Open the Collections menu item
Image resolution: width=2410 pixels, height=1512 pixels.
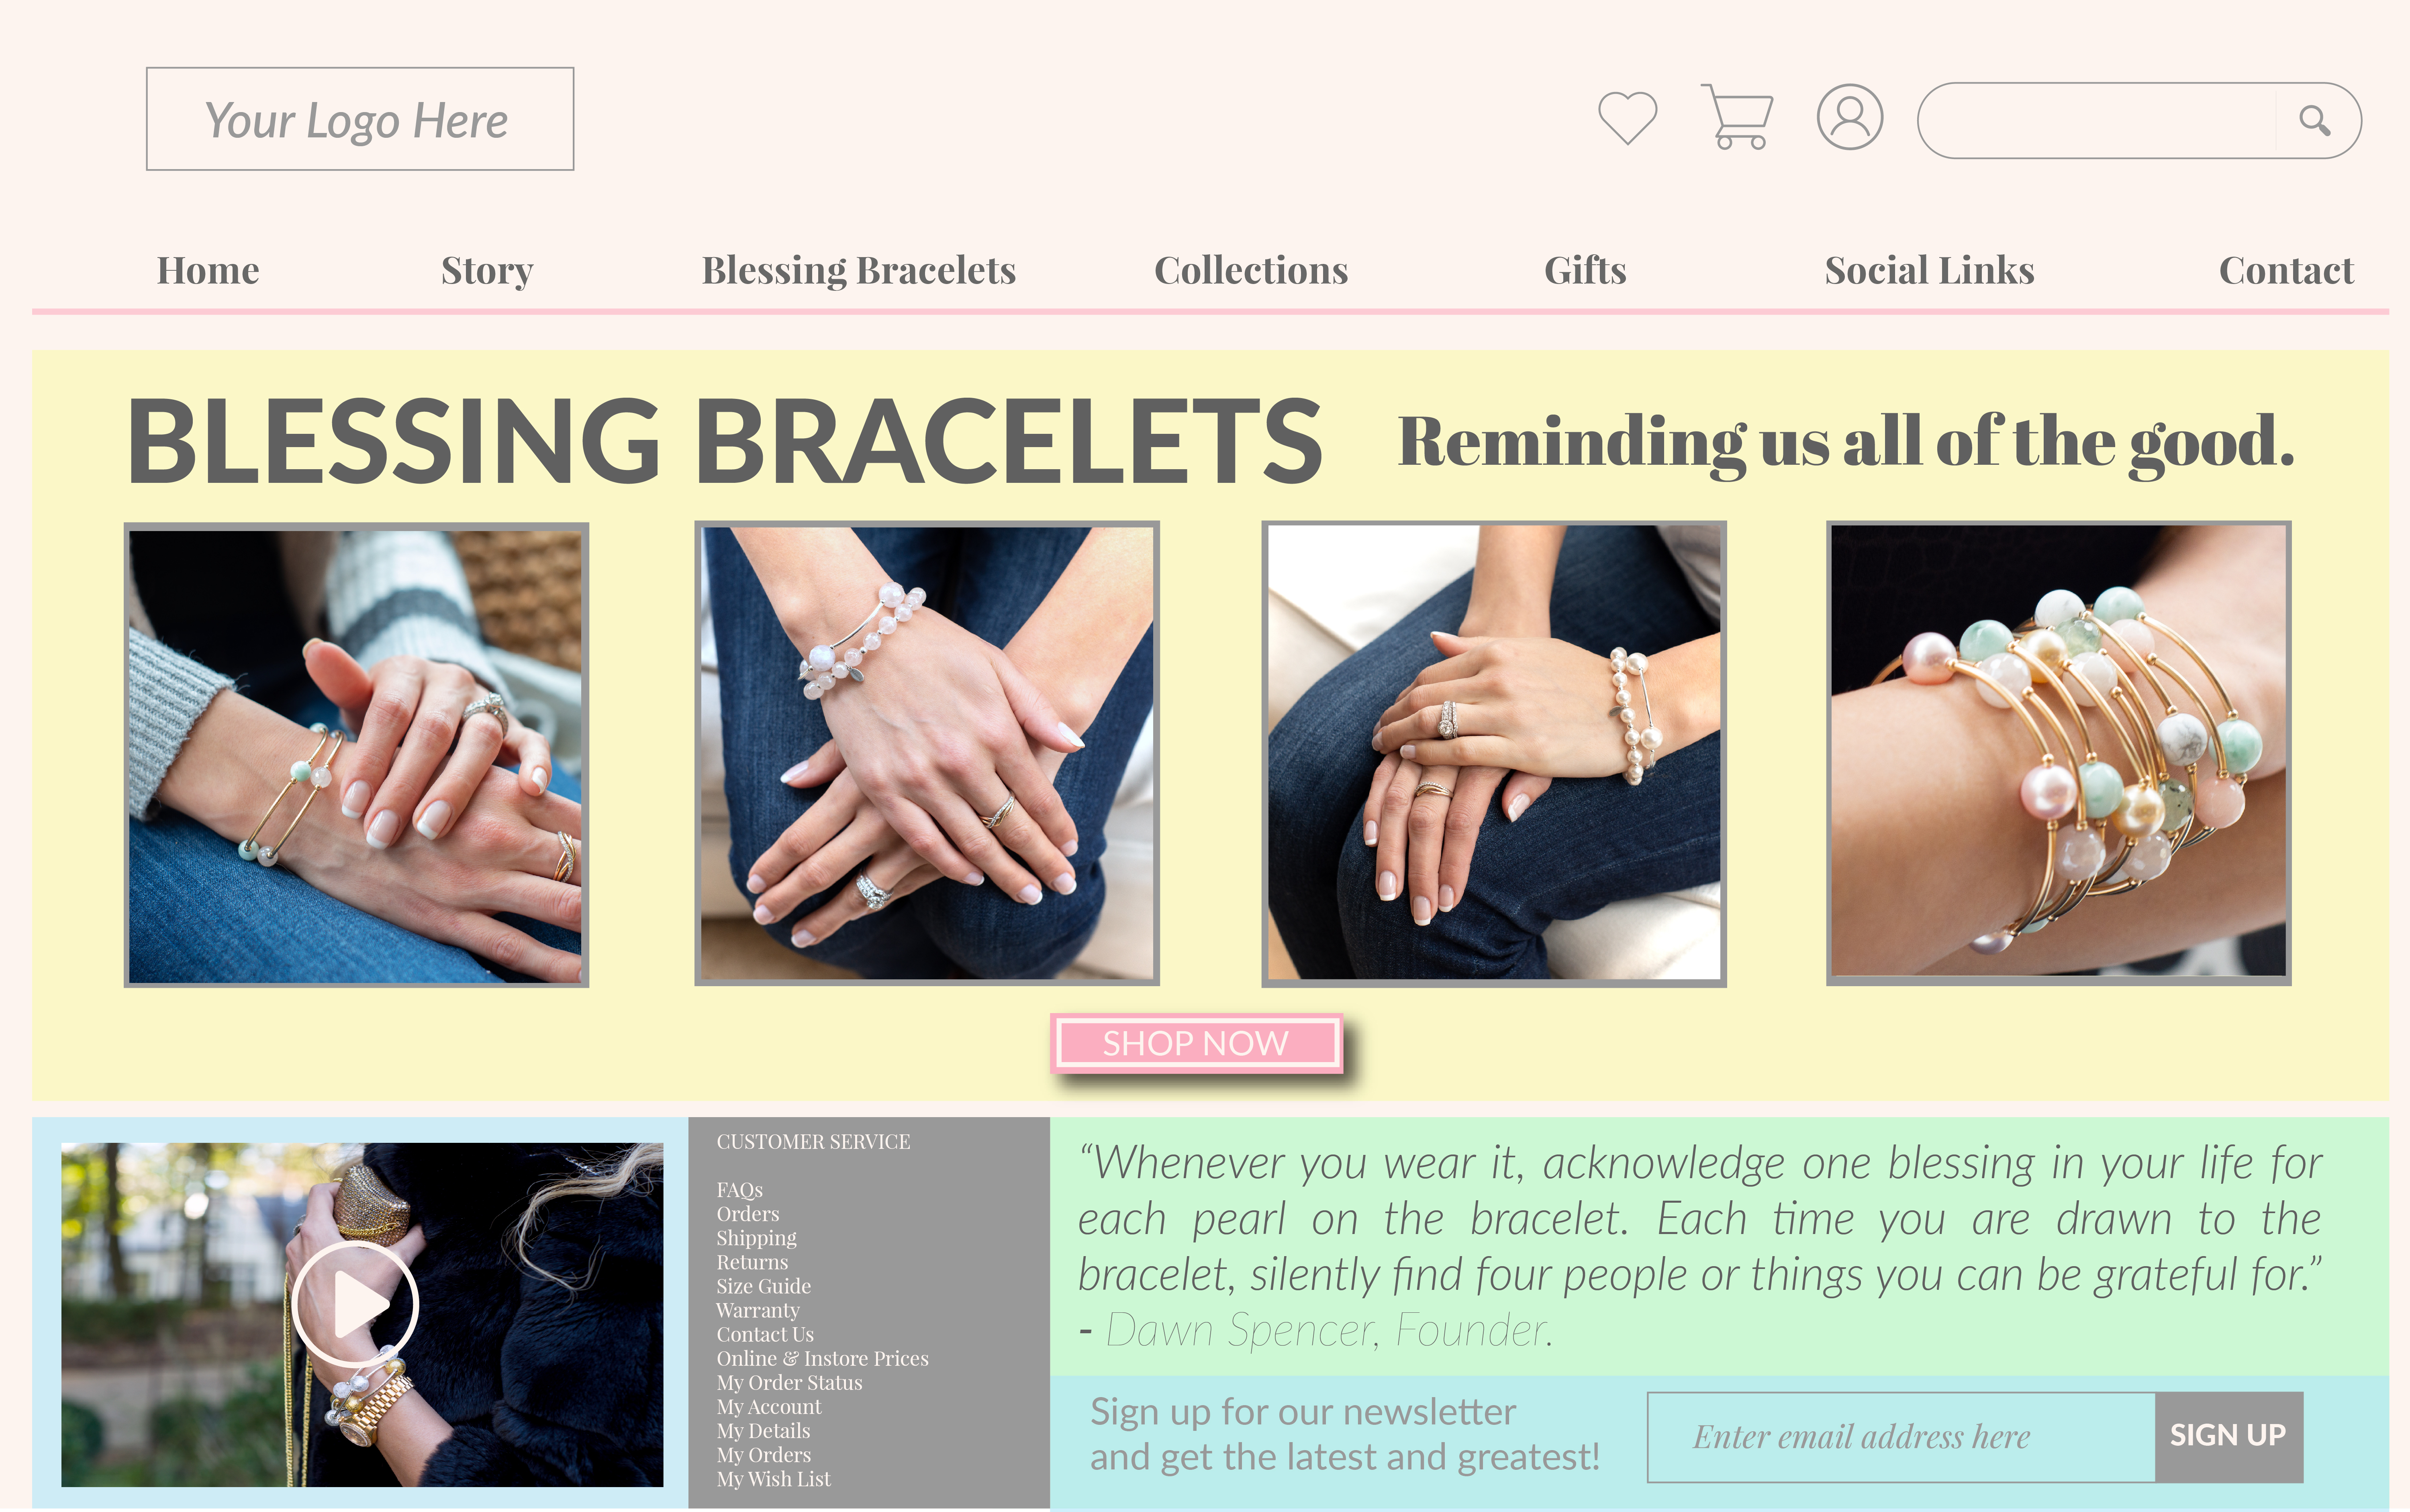click(x=1251, y=270)
